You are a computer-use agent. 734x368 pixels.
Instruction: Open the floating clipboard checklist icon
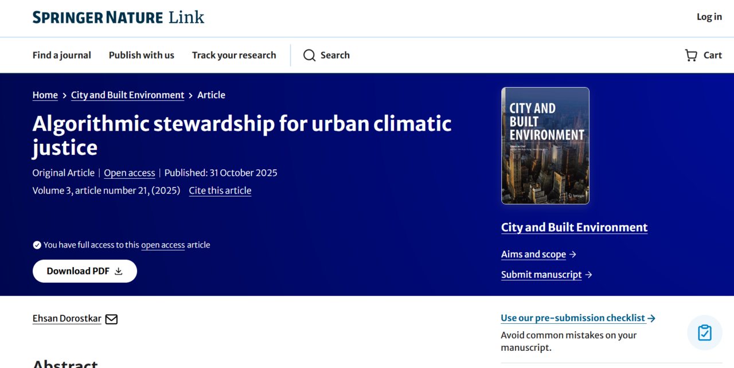click(x=704, y=332)
